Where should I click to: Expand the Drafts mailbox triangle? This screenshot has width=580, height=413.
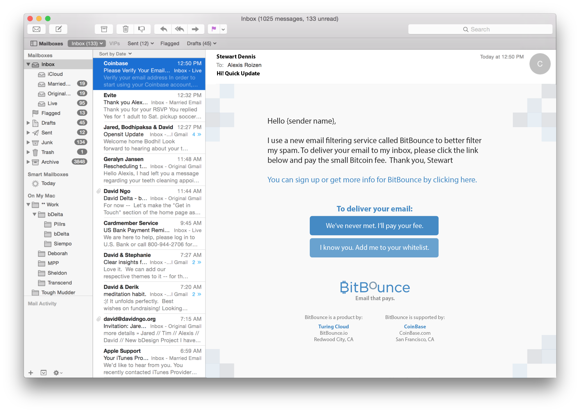[x=28, y=123]
